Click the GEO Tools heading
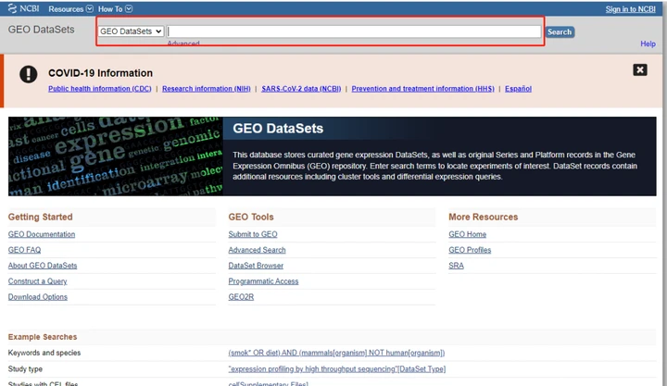Image resolution: width=667 pixels, height=386 pixels. point(251,217)
